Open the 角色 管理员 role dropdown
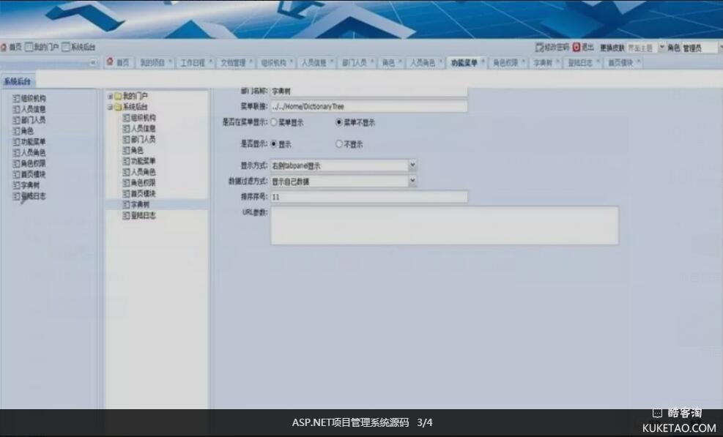 coord(720,48)
